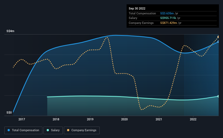Click the 2022 x-axis label

pos(193,119)
